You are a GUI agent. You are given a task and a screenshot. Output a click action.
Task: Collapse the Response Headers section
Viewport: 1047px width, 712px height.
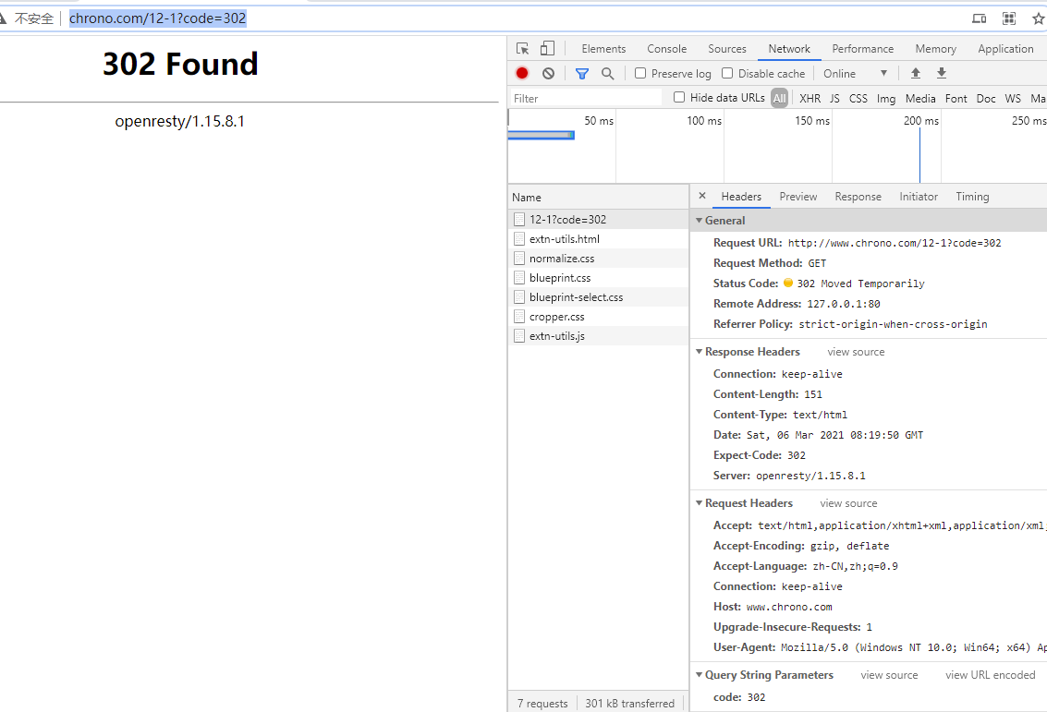point(700,352)
